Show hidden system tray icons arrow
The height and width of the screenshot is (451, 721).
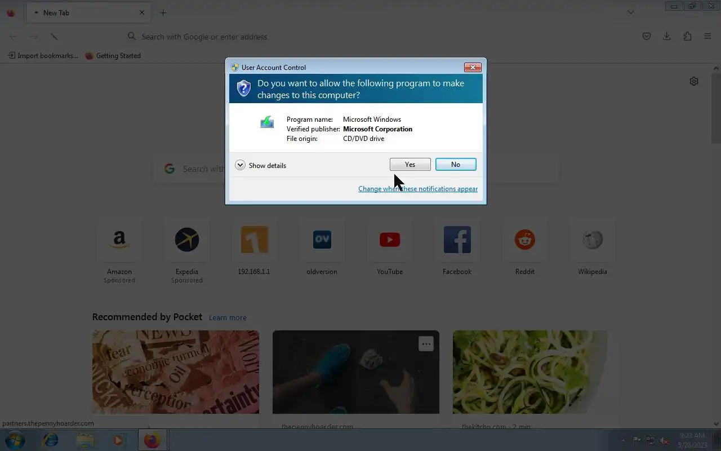coord(623,440)
